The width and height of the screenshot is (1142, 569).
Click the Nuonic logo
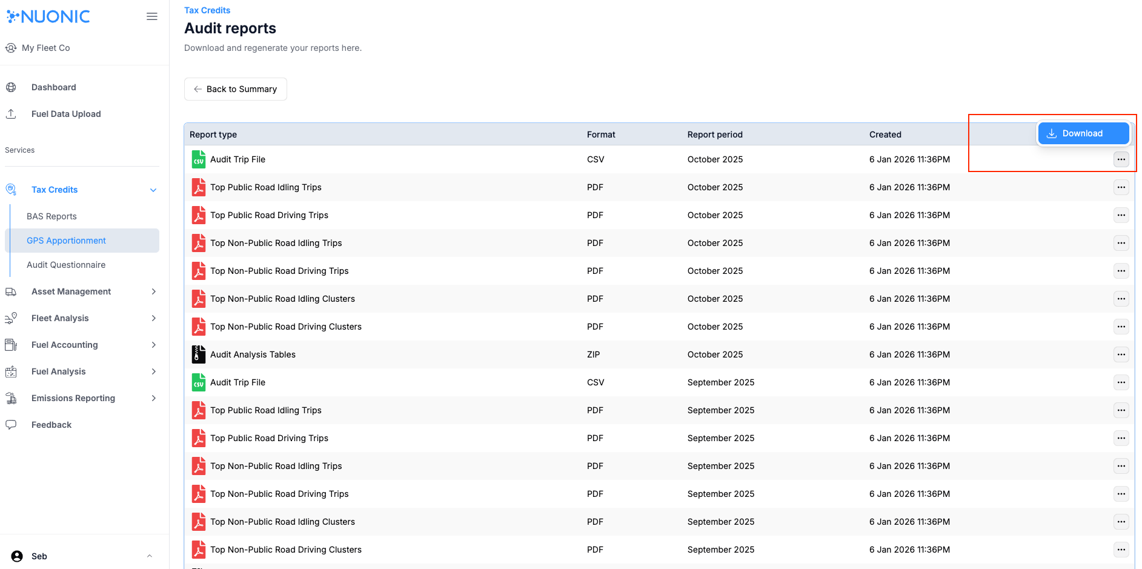(48, 16)
